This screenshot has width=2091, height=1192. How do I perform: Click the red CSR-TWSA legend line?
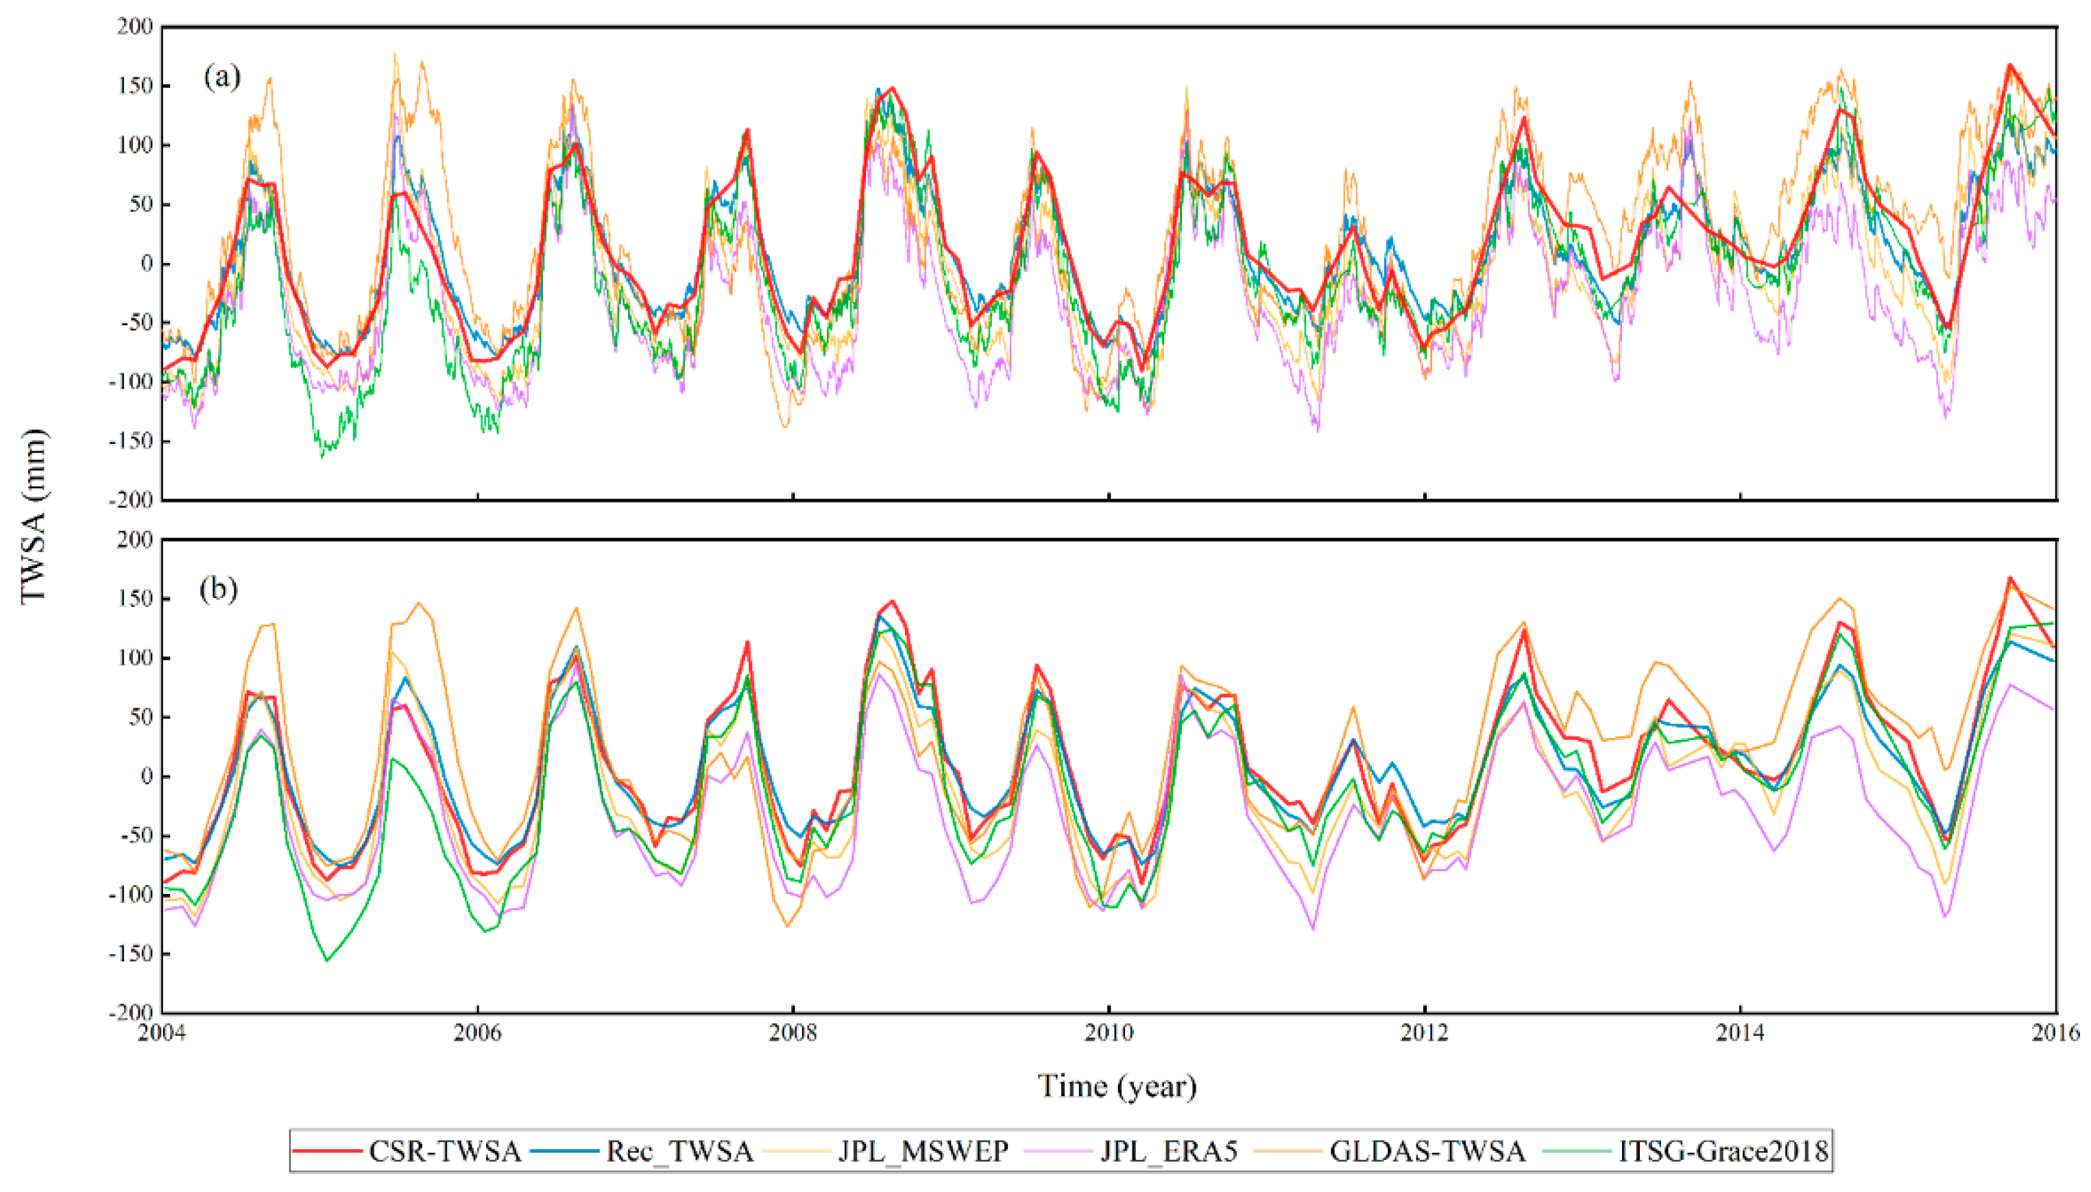pos(328,1151)
